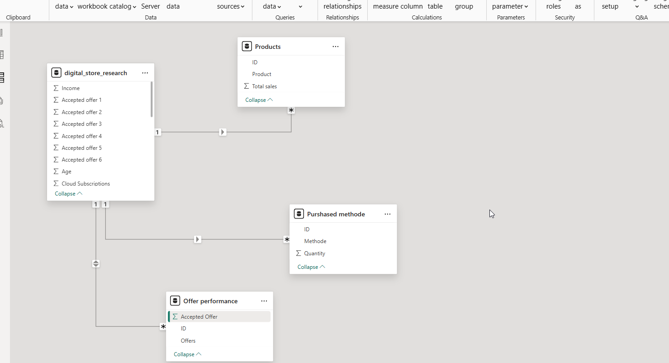Click the filter direction arrow on Purshased methode relationship
Viewport: 669px width, 363px height.
click(198, 239)
